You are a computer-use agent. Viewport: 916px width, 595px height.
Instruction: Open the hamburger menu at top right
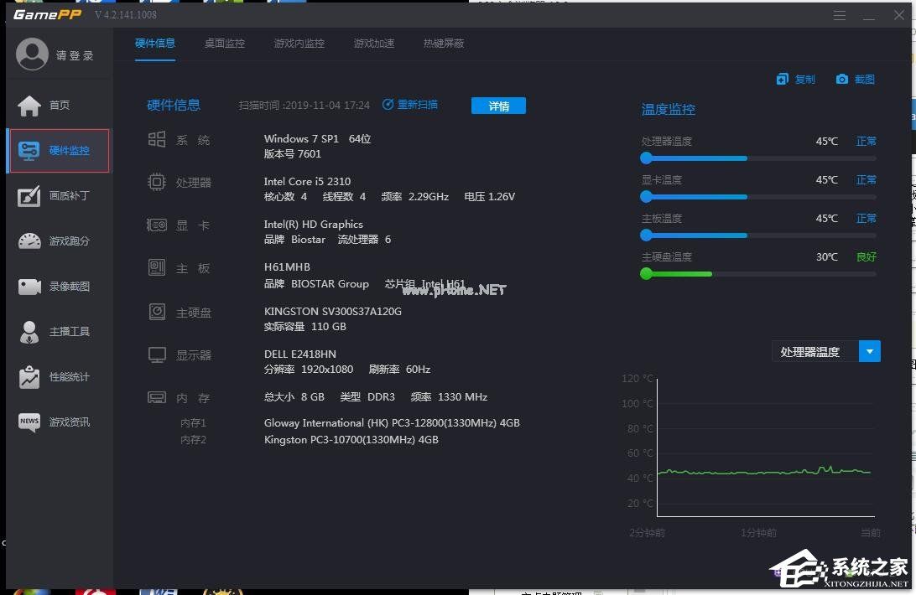coord(840,14)
